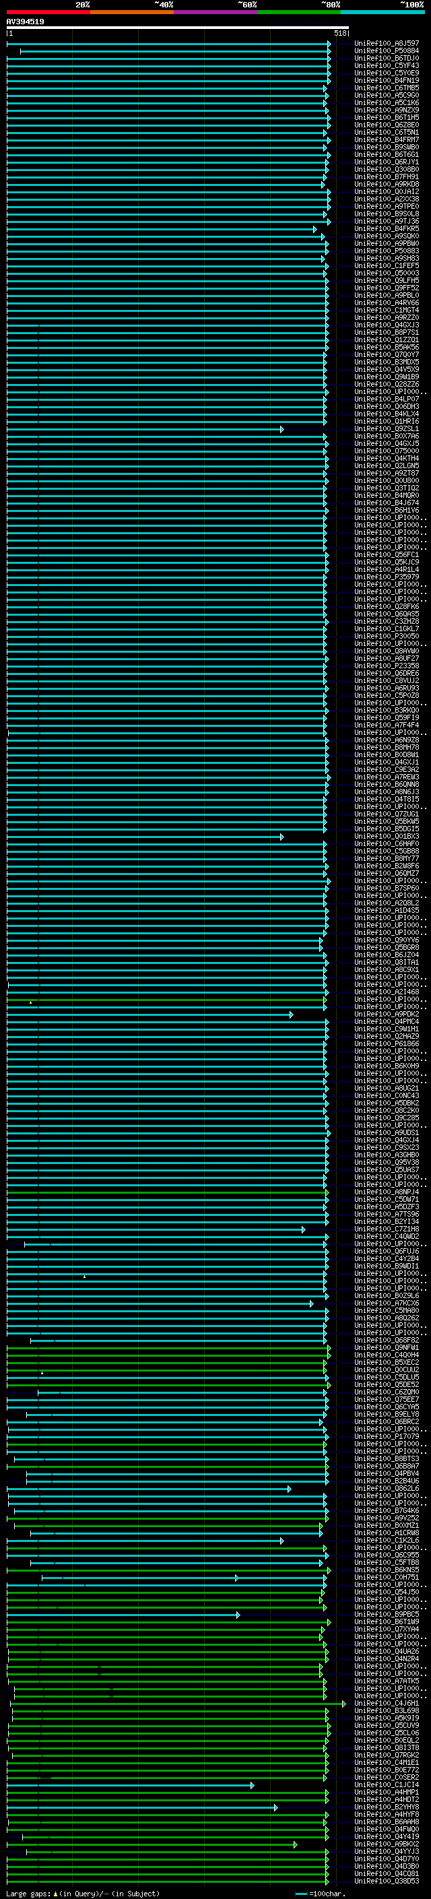431x1899 pixels.
Task: Click the UniRef100_P50884 hit label
Action: [386, 51]
